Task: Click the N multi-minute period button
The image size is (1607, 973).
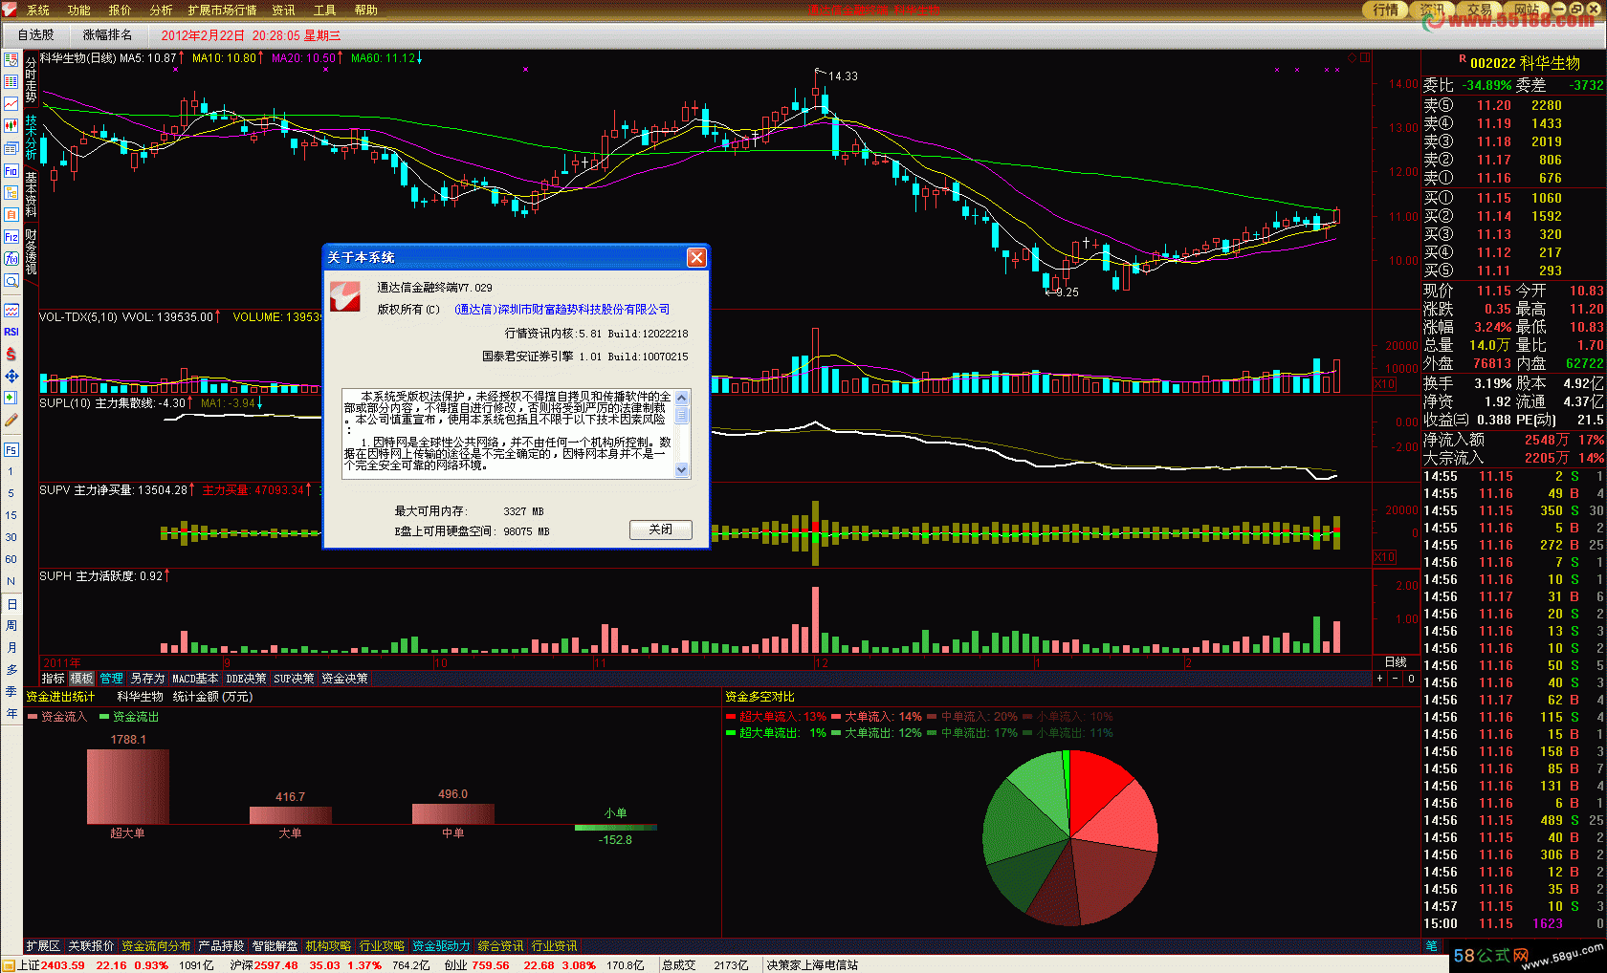Action: [x=11, y=581]
